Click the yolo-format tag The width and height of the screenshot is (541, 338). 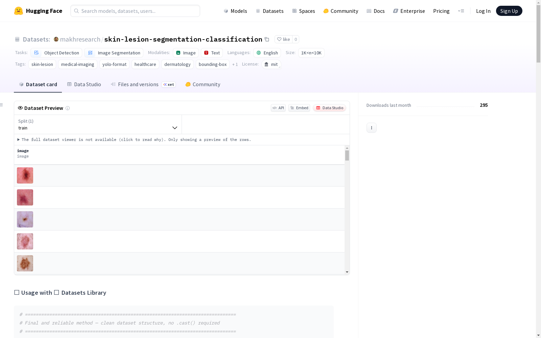point(114,64)
